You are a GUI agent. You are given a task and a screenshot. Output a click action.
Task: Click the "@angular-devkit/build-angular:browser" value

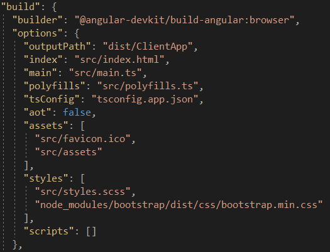click(184, 20)
